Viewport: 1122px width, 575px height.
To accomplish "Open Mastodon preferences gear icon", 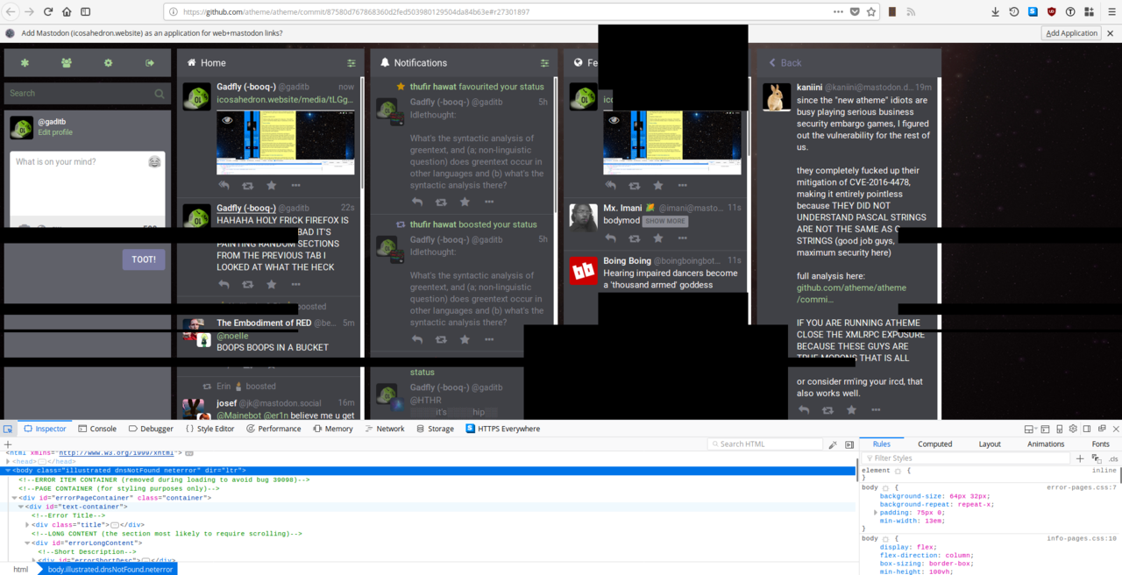I will (x=108, y=63).
